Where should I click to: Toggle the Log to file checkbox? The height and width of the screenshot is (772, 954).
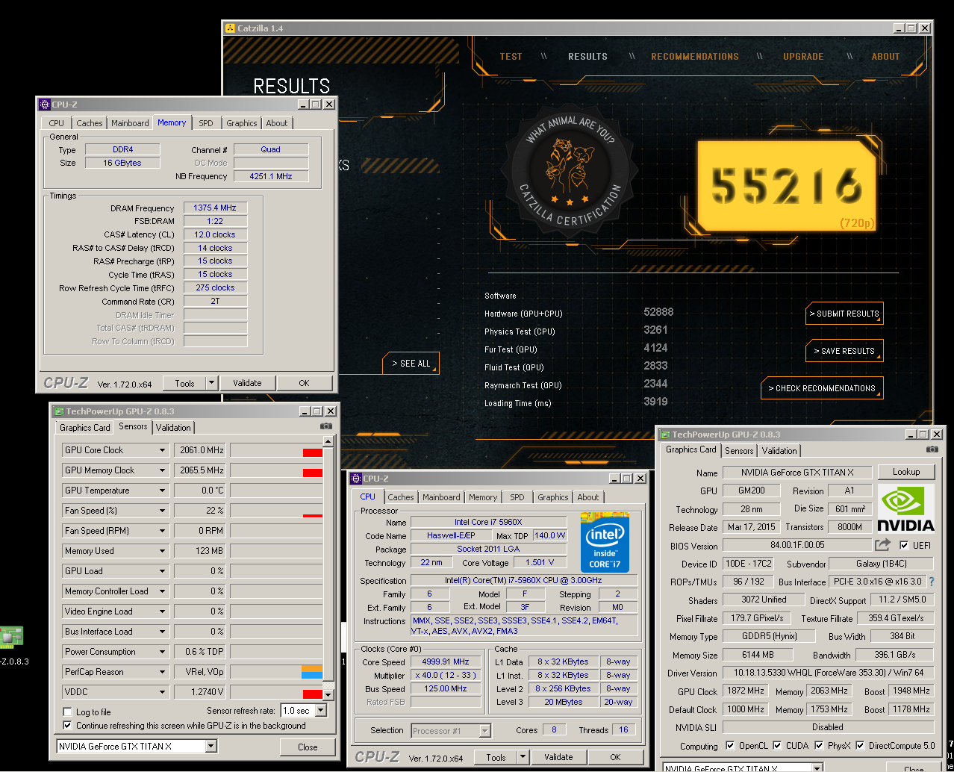pyautogui.click(x=68, y=712)
